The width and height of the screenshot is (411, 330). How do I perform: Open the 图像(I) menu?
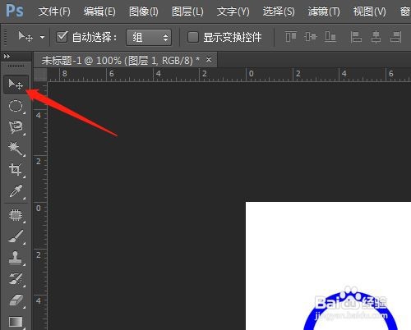(144, 11)
